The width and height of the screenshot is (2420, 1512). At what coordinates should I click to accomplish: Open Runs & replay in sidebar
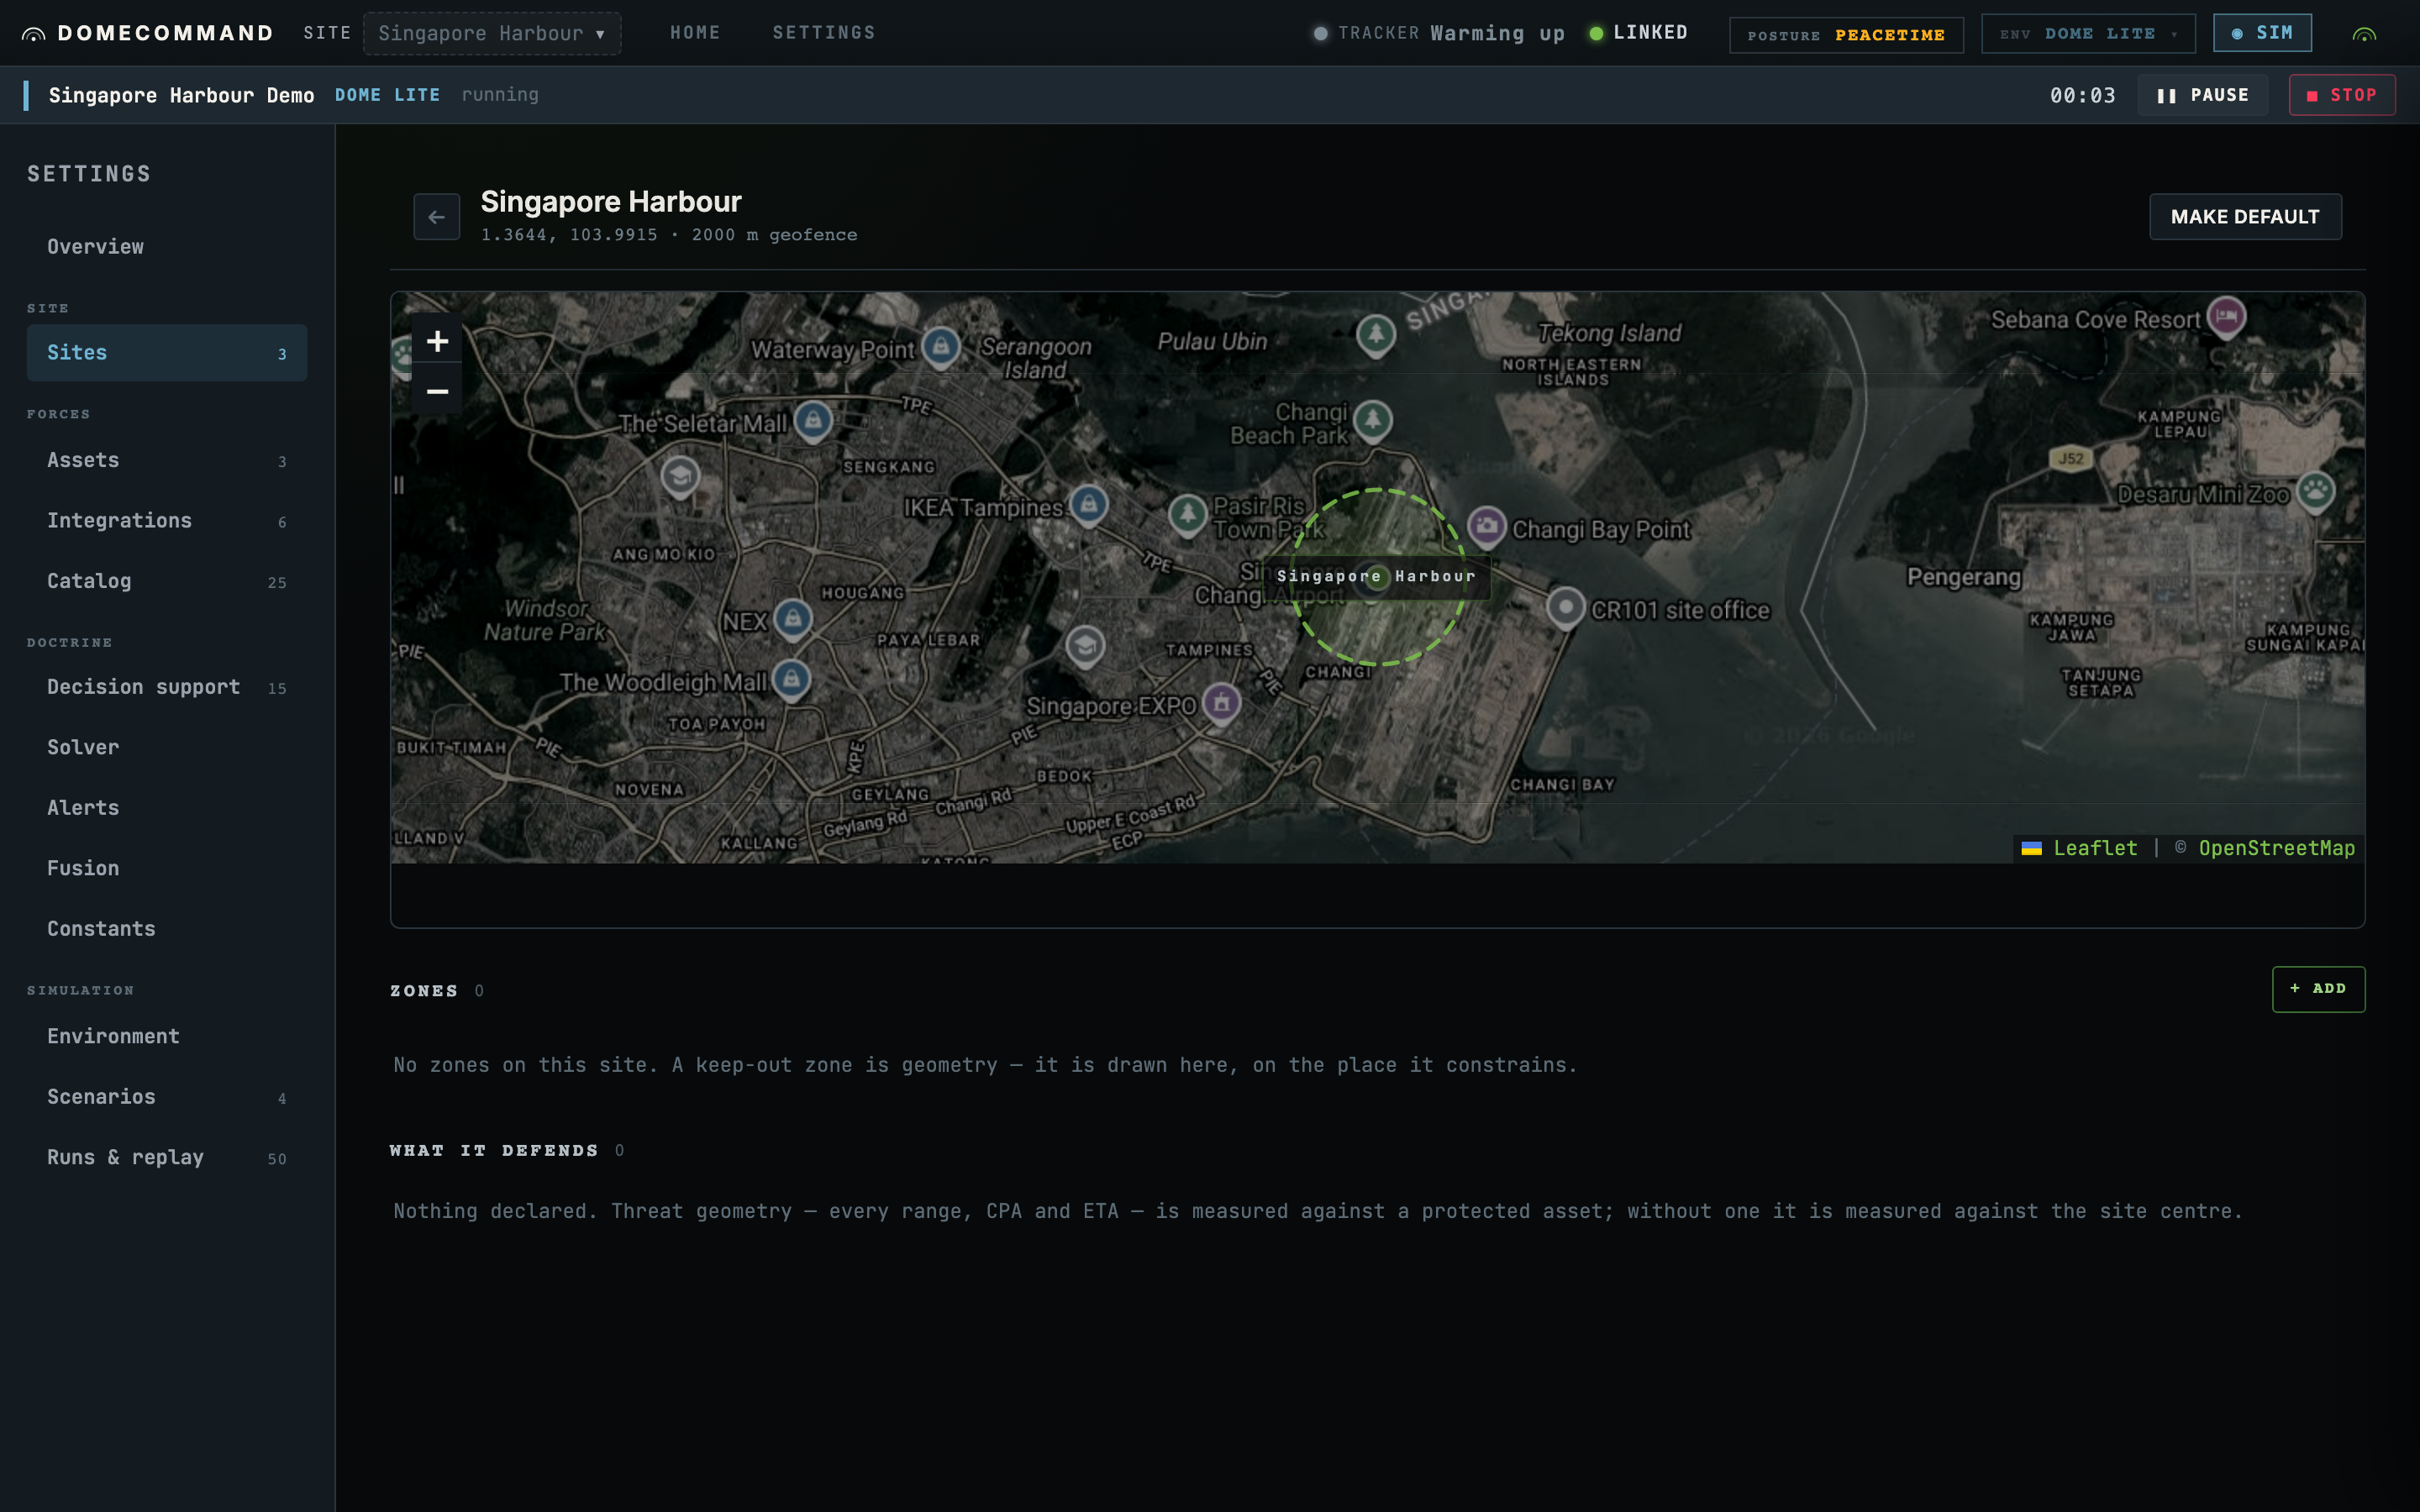167,1157
